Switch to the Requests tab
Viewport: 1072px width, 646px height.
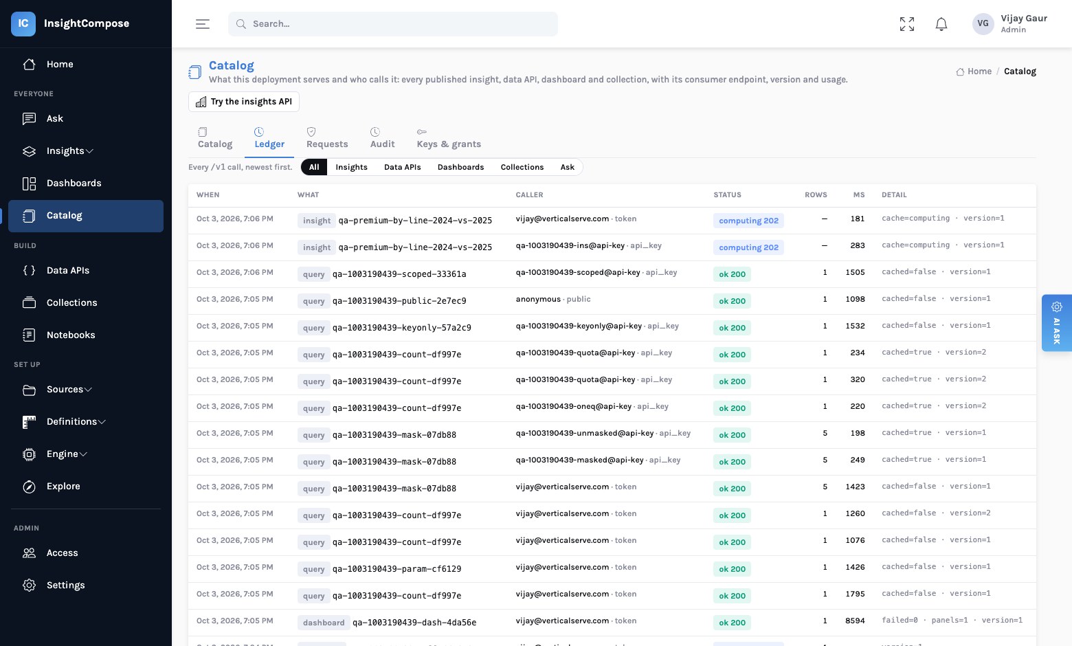point(327,138)
